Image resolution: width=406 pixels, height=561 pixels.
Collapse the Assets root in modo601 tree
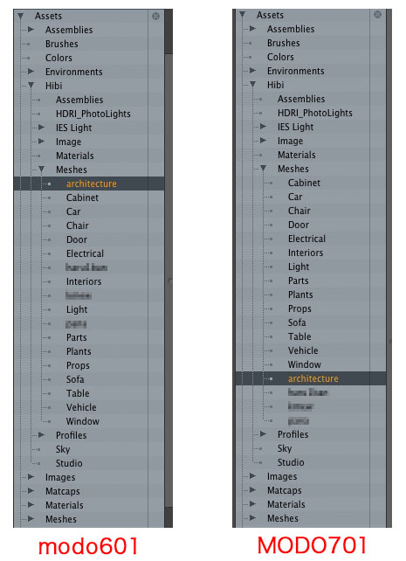20,16
